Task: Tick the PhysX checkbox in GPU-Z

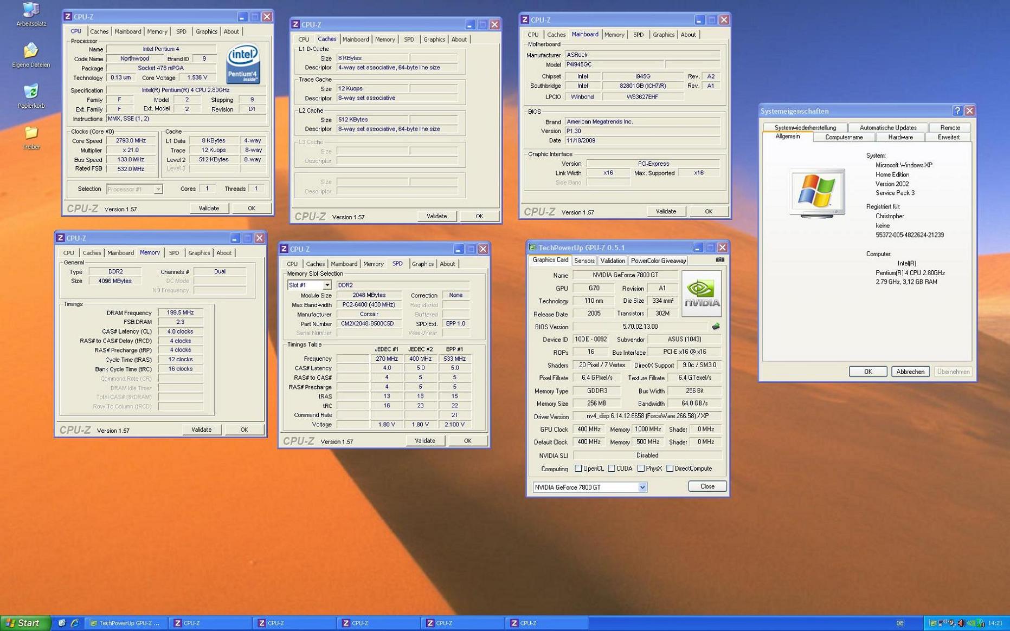Action: (x=641, y=469)
